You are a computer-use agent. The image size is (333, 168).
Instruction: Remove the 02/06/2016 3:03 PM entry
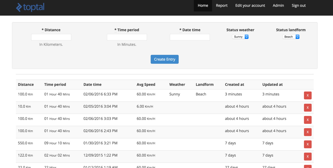tap(308, 120)
